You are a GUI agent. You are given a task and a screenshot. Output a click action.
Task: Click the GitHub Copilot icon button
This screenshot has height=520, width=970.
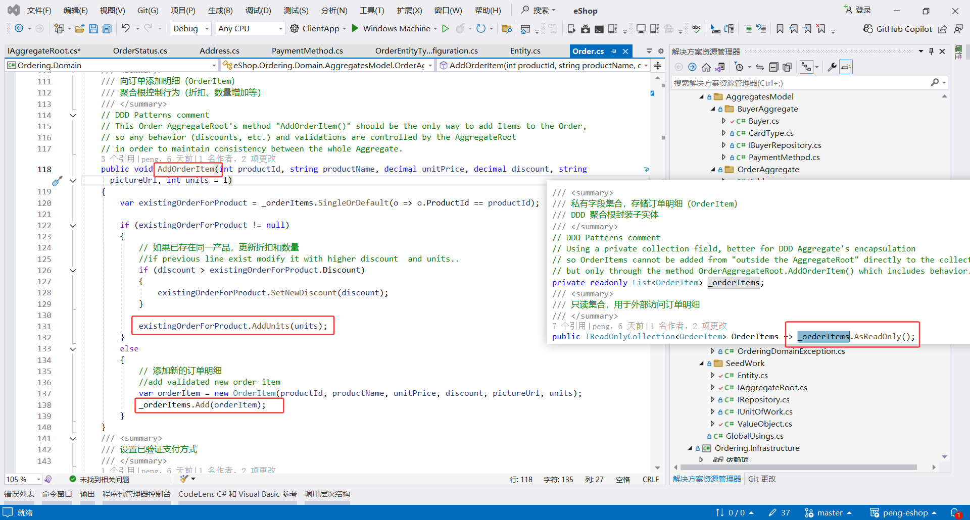897,29
